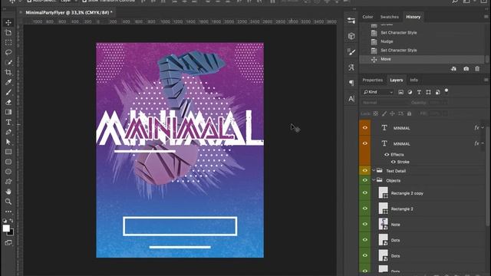Select the Ellipse tool

click(x=8, y=172)
